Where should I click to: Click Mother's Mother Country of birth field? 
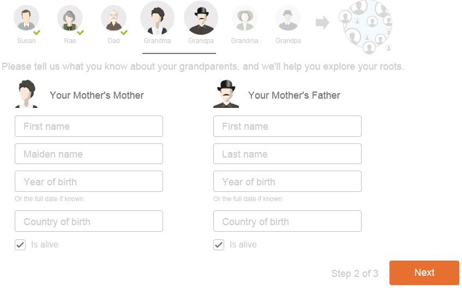coord(89,221)
